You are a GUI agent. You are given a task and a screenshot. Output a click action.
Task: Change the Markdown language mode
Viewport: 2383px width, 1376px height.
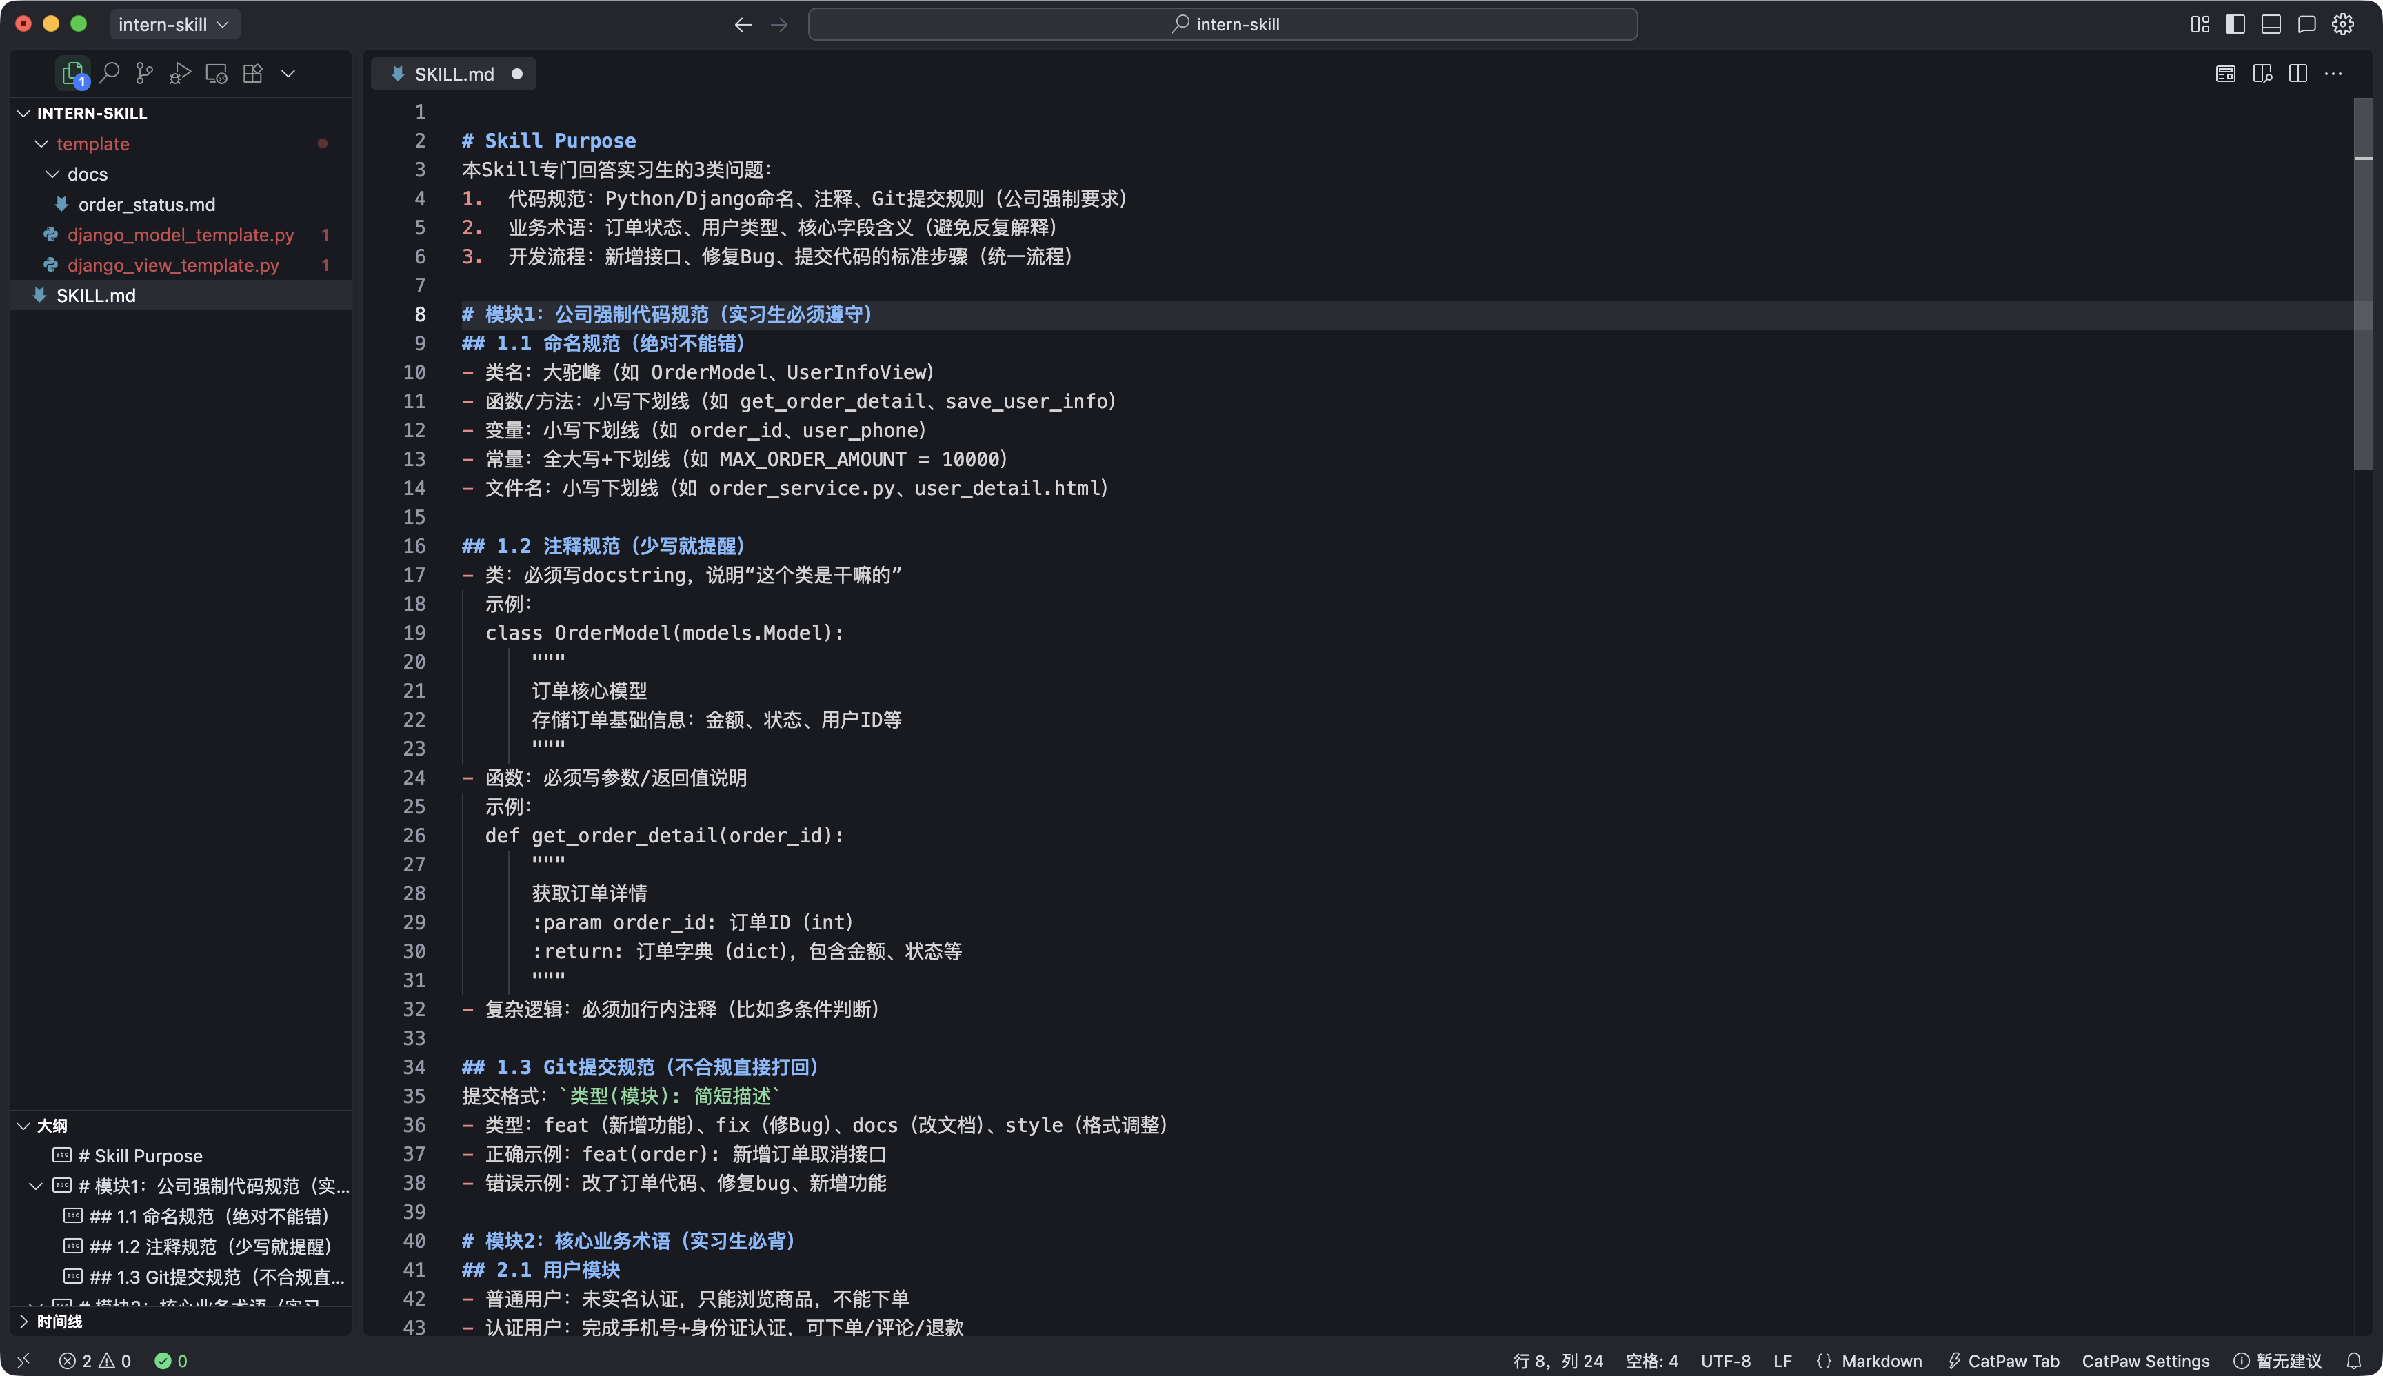pyautogui.click(x=1881, y=1361)
